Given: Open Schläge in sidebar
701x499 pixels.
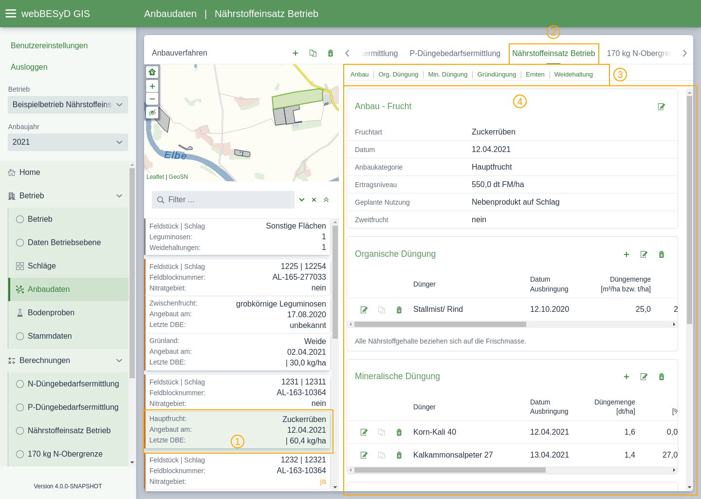Looking at the screenshot, I should [x=69, y=266].
